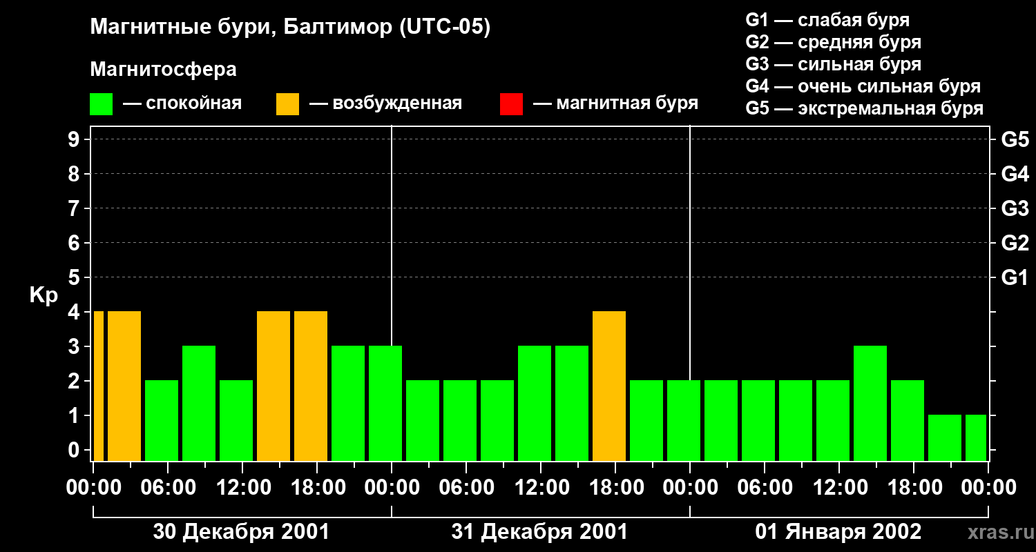Select the only Kp 3 bar on 01 January
The image size is (1036, 552).
click(x=870, y=403)
